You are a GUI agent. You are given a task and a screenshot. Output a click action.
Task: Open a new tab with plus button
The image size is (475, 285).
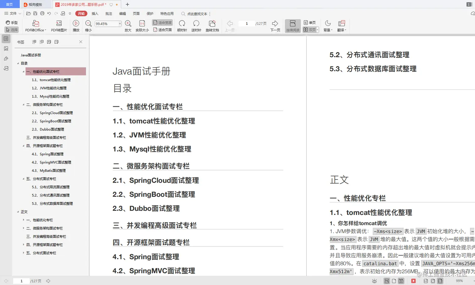coord(127,4)
